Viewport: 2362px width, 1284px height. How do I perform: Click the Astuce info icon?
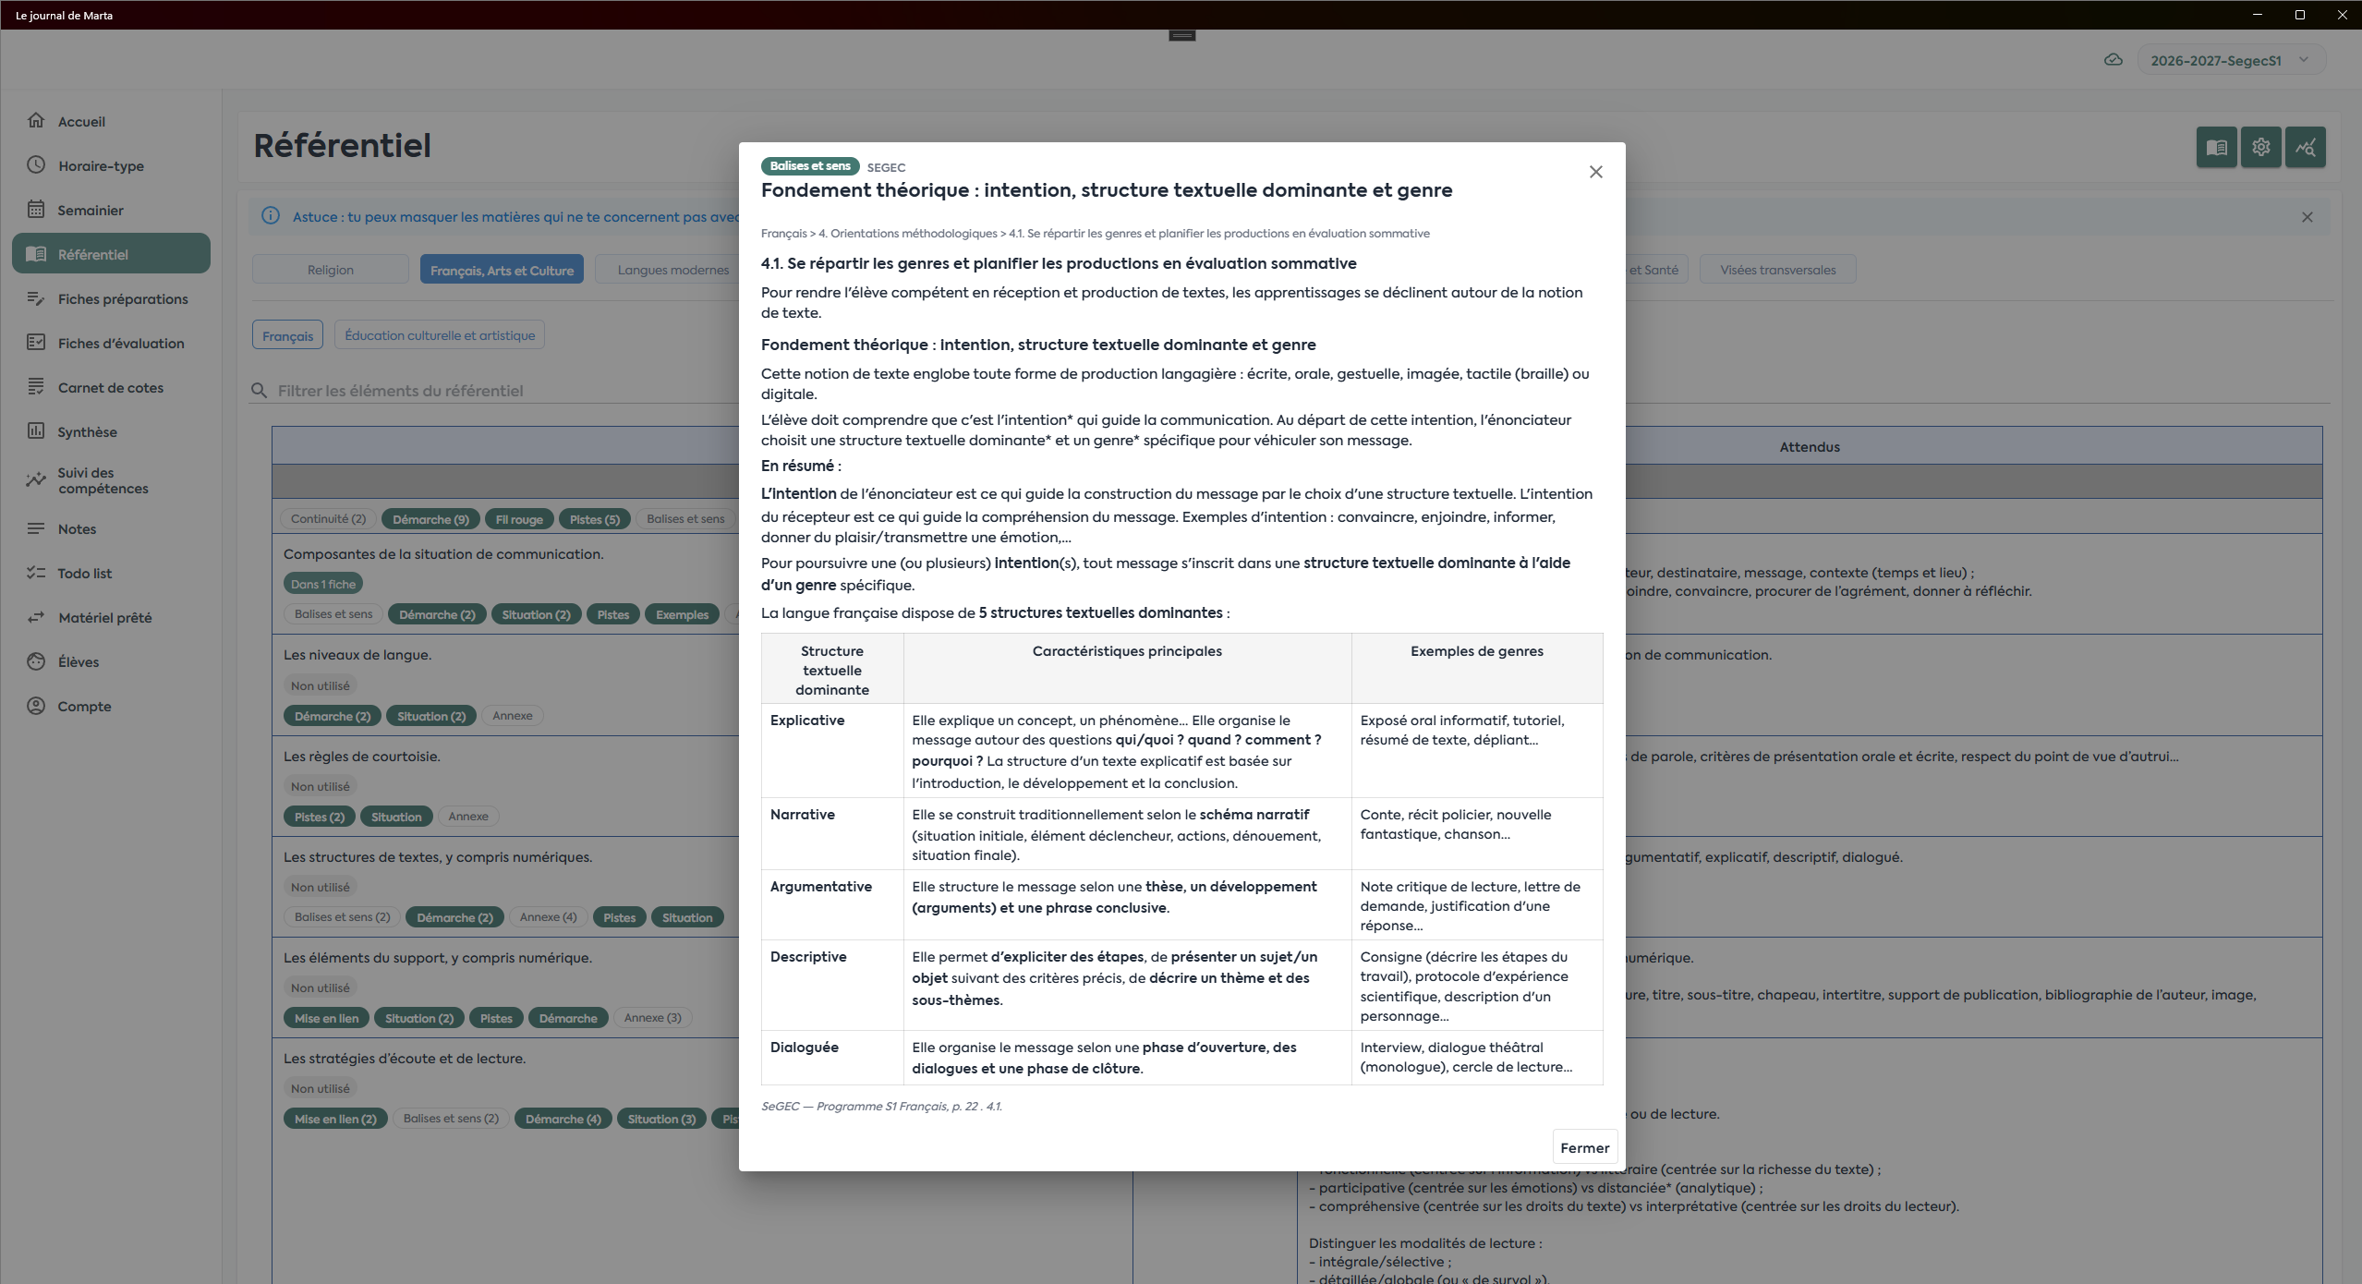[271, 216]
